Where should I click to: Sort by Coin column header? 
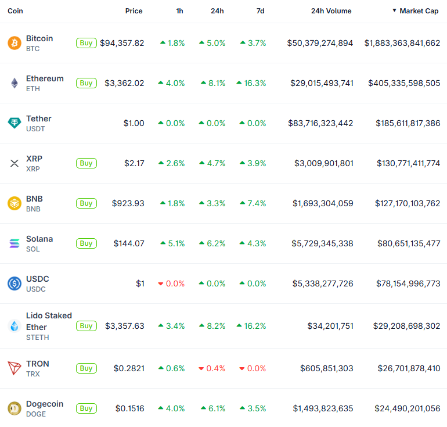16,11
